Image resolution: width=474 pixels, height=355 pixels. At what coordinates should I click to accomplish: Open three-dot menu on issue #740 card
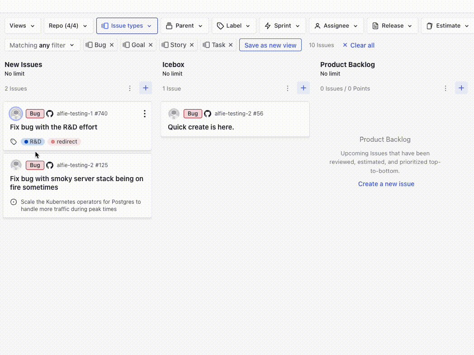[x=144, y=114]
